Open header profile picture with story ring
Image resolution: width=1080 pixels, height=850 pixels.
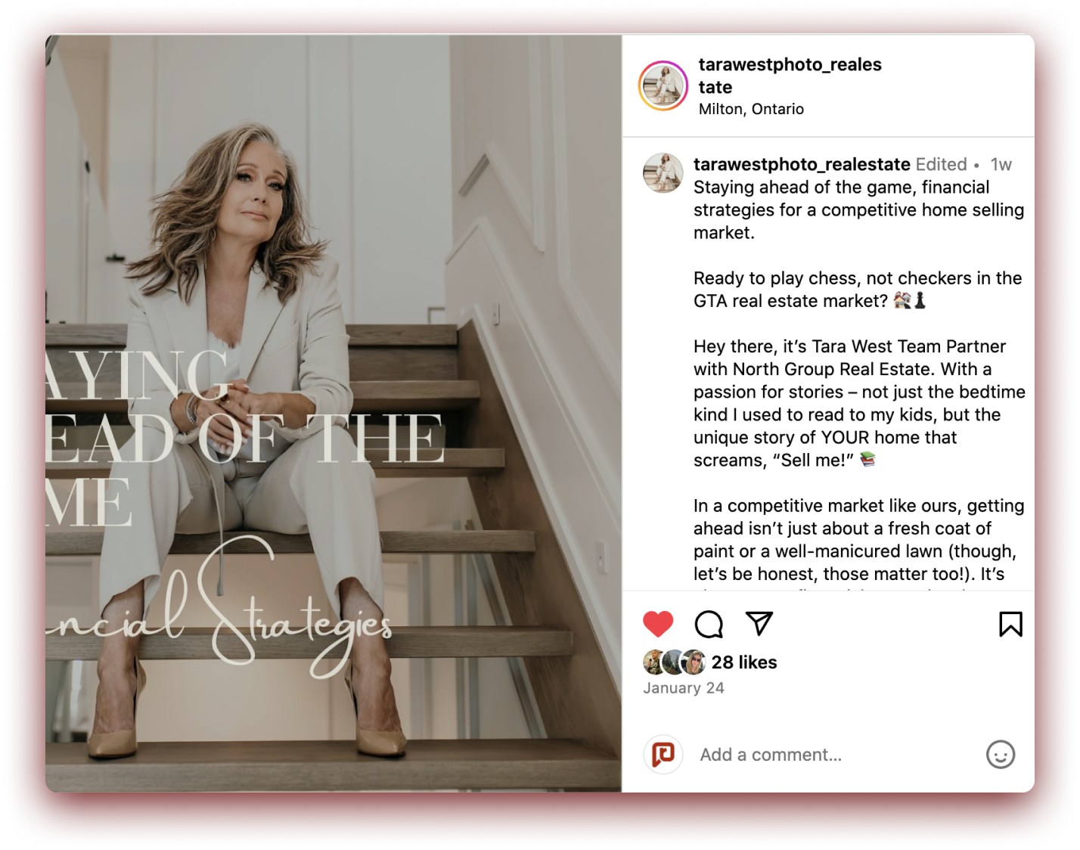663,85
